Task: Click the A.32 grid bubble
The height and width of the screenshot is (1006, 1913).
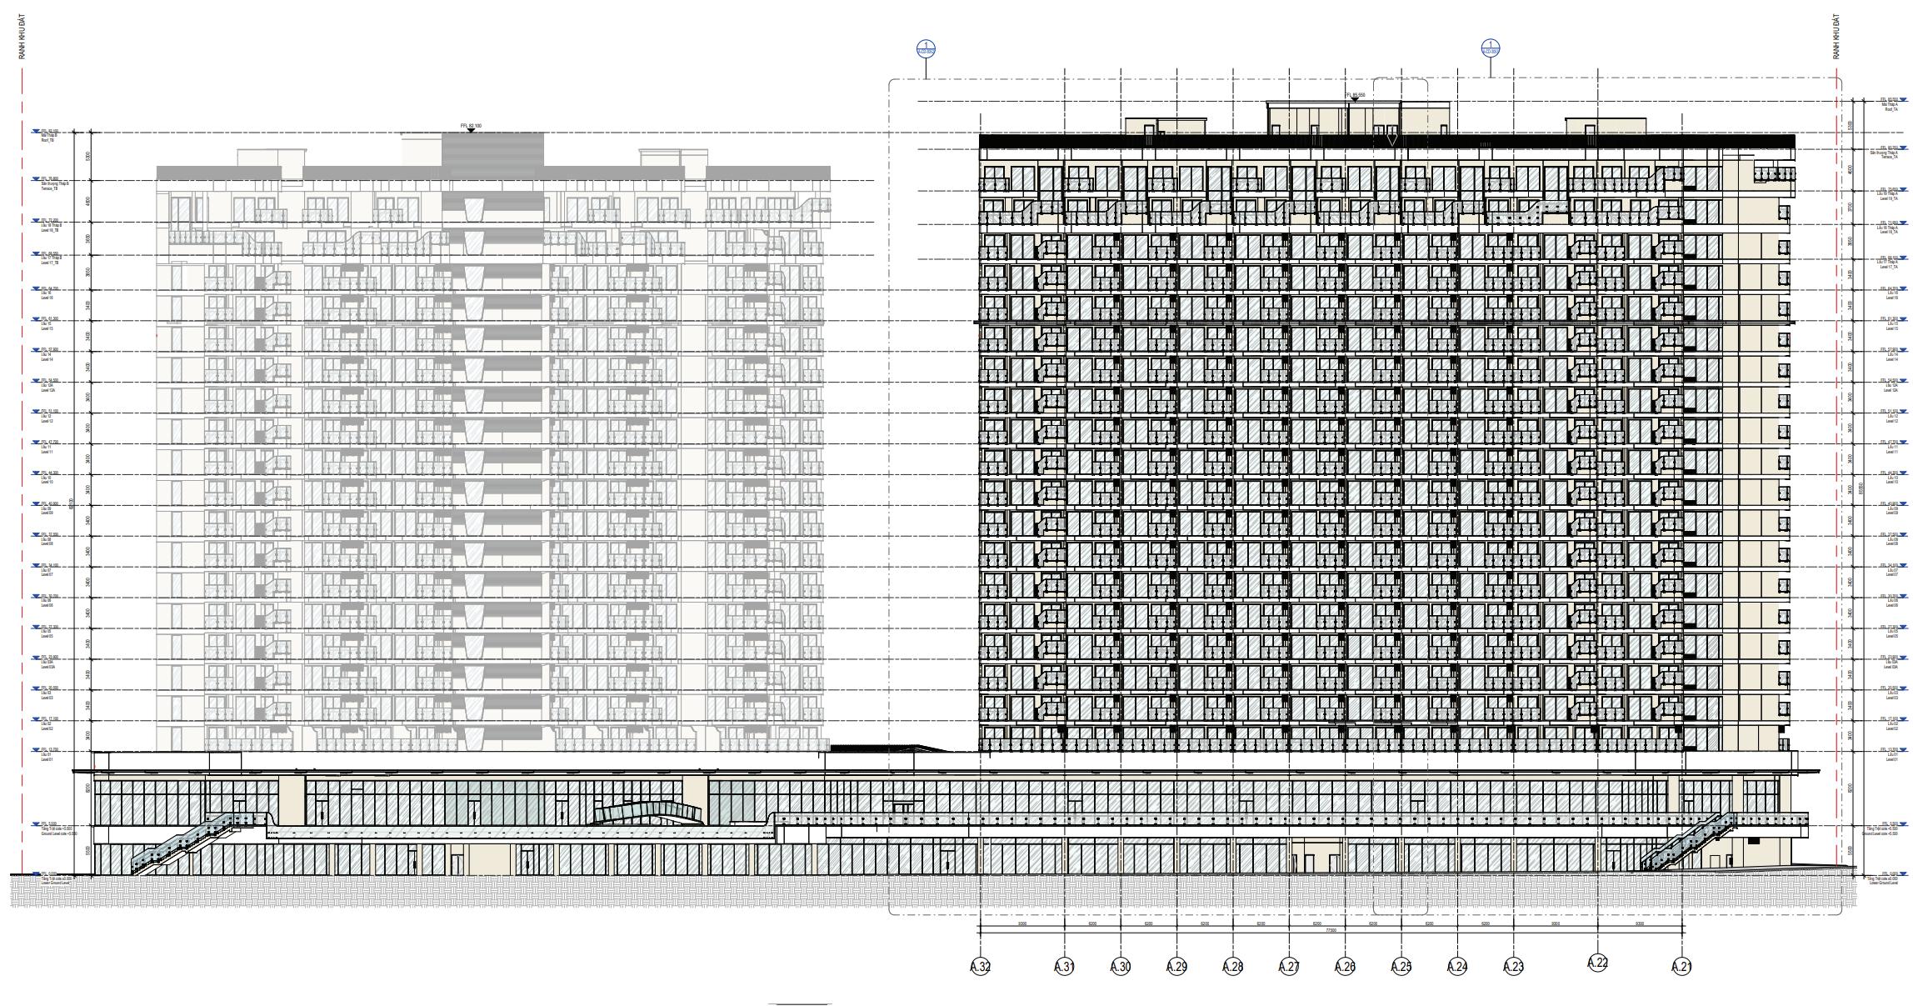Action: click(x=980, y=967)
